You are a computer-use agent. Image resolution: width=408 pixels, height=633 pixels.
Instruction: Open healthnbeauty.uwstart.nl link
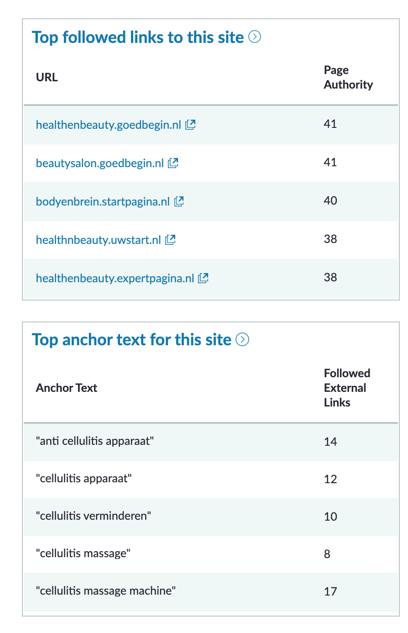[x=99, y=240]
